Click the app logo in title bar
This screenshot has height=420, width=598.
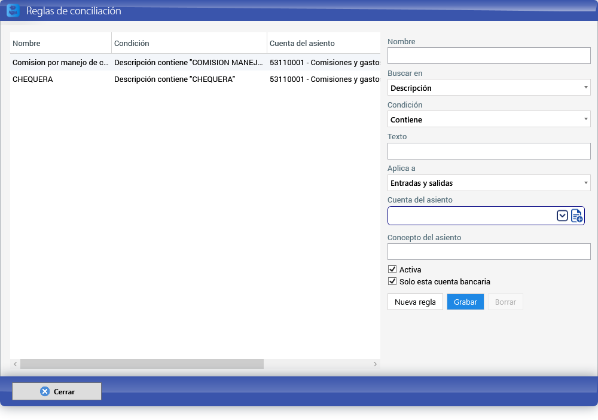(13, 10)
